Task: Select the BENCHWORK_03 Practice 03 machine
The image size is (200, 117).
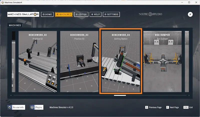Action: click(79, 61)
